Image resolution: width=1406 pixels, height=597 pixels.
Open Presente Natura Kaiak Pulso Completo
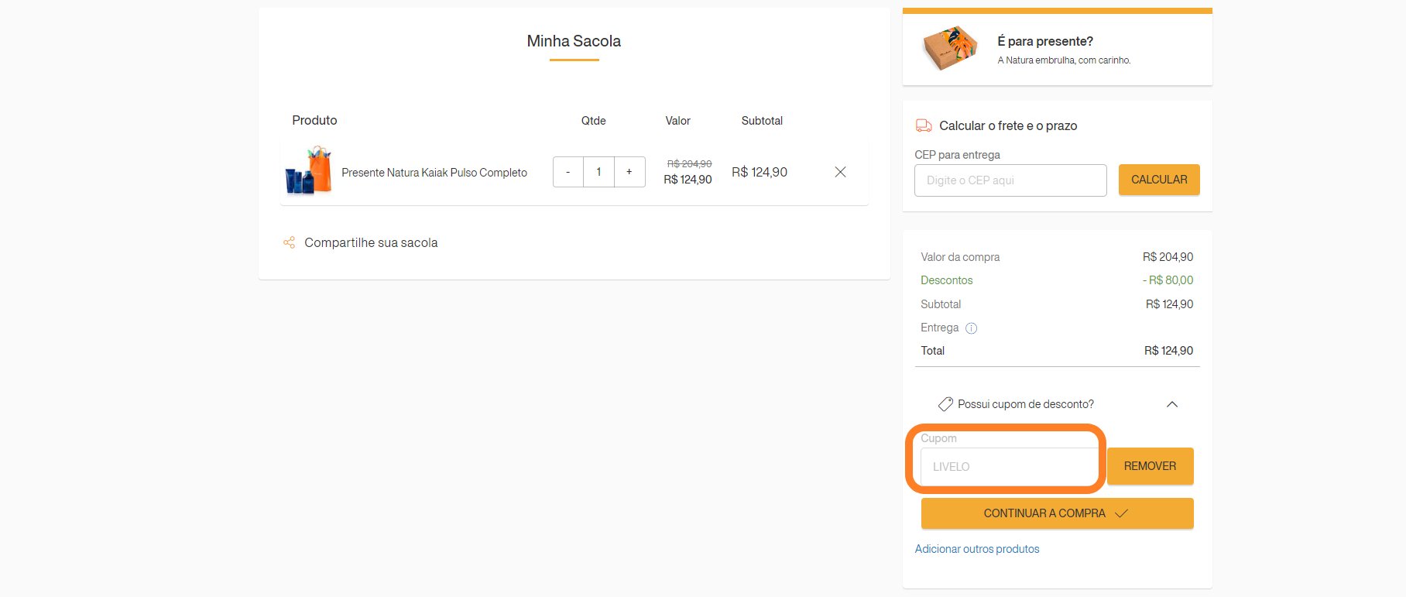click(434, 173)
